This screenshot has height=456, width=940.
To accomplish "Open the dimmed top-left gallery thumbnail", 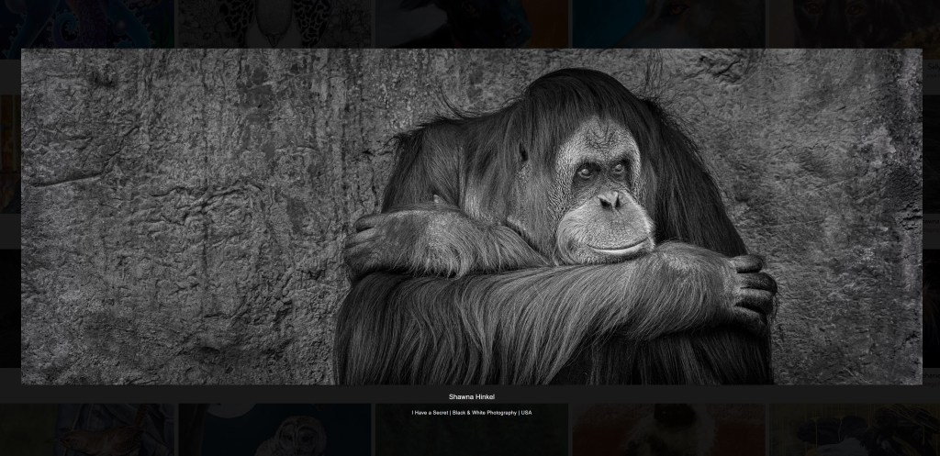I will click(x=84, y=23).
